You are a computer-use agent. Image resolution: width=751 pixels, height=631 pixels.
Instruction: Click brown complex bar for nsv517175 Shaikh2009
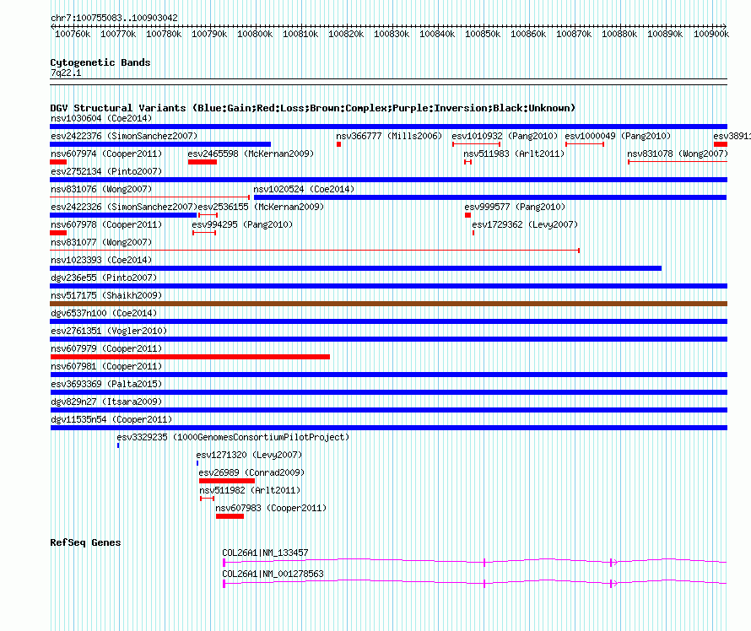388,304
